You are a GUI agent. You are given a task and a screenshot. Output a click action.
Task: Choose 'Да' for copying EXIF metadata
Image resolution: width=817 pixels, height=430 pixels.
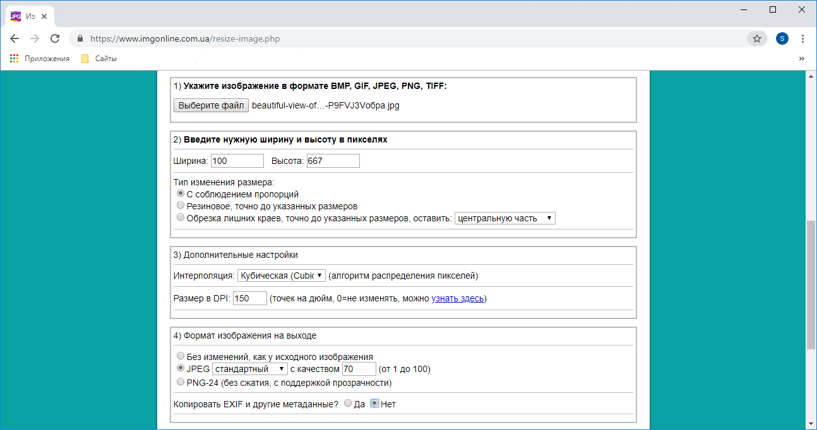349,404
